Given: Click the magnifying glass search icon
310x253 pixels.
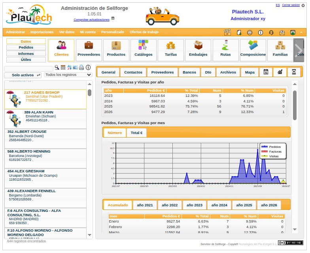Looking at the screenshot, I should pyautogui.click(x=57, y=67).
